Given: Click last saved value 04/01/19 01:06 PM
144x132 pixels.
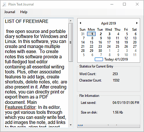Looking at the screenshot, I should (x=126, y=103).
